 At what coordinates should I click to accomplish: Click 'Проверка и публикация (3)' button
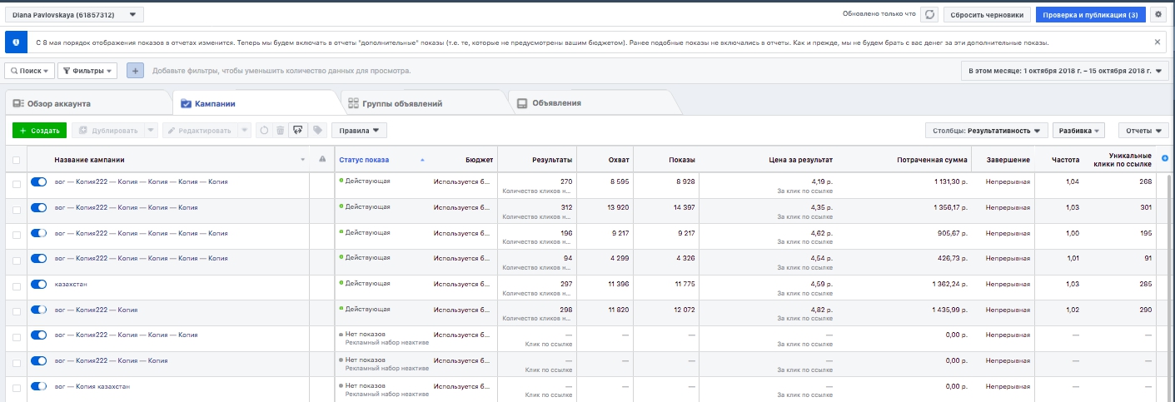pyautogui.click(x=1091, y=15)
